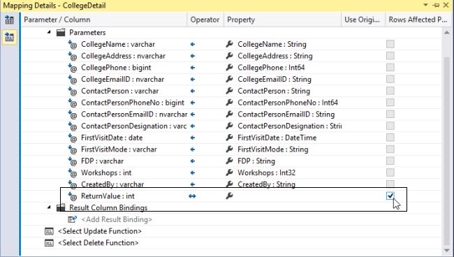Click wrench icon in ReturnValue row
This screenshot has height=257, width=454.
(229, 196)
